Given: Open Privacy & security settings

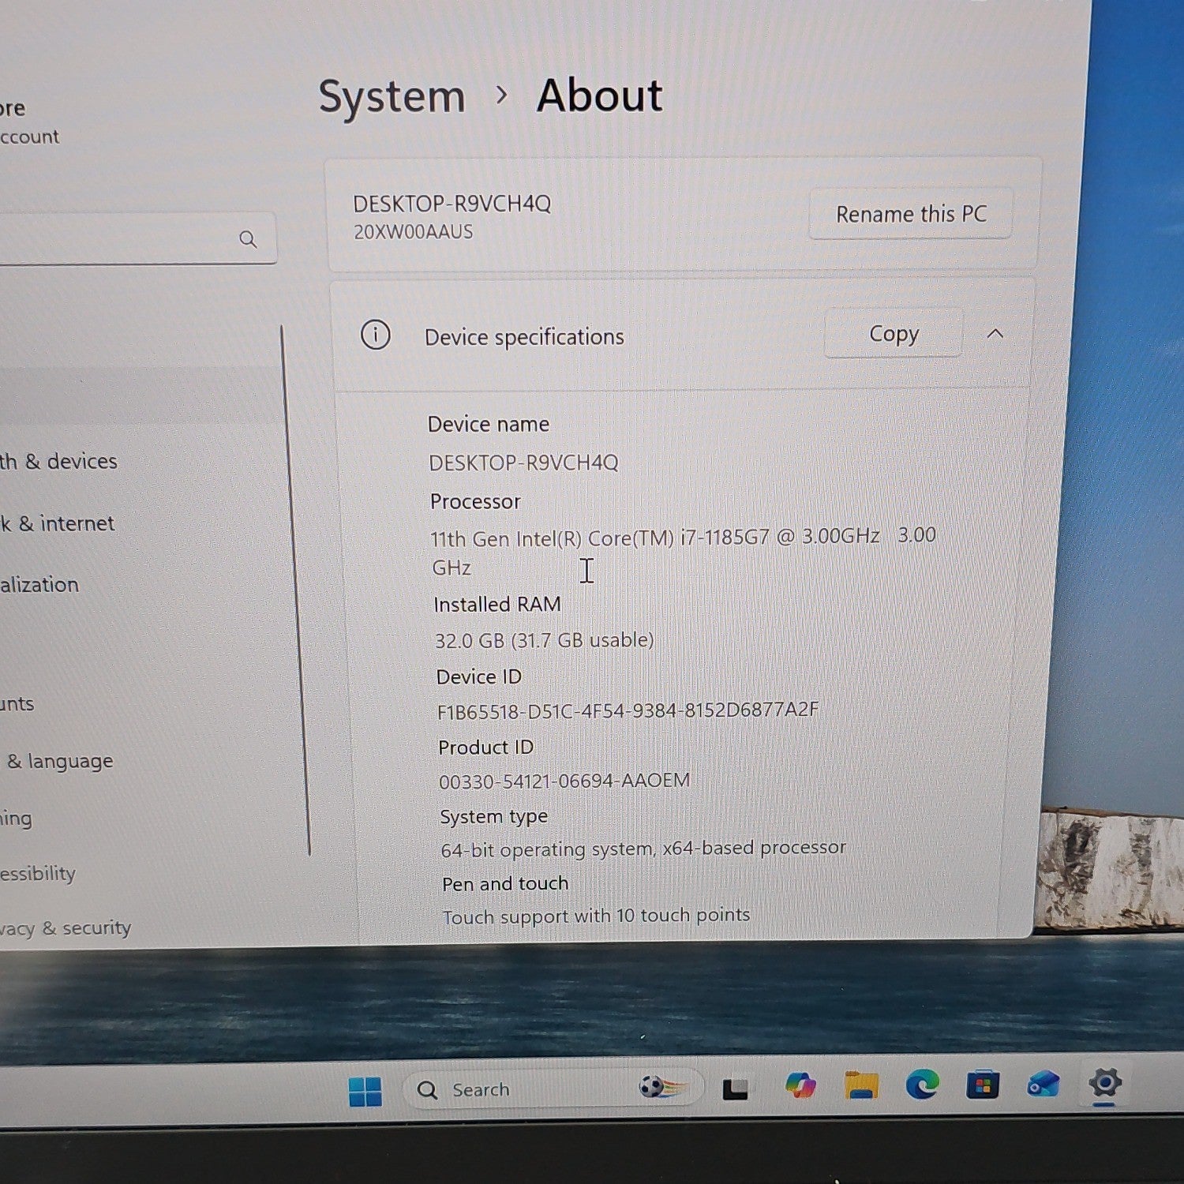Looking at the screenshot, I should click(66, 927).
